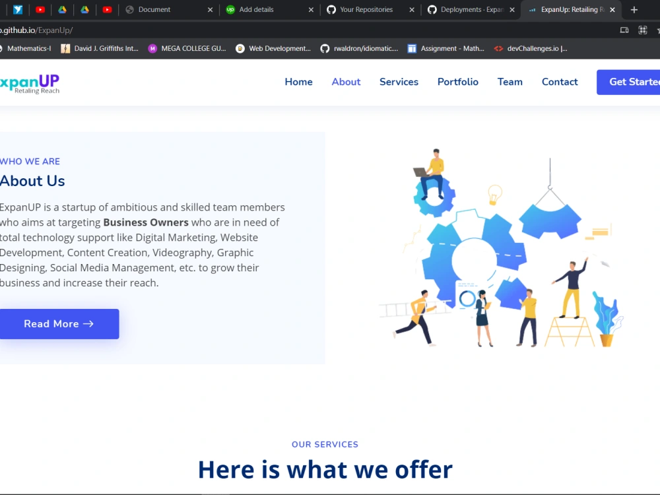
Task: Switch to the Document tab
Action: click(168, 9)
